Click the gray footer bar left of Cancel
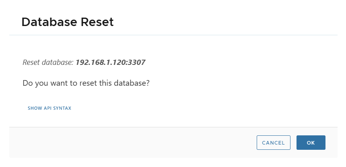 [x=121, y=143]
